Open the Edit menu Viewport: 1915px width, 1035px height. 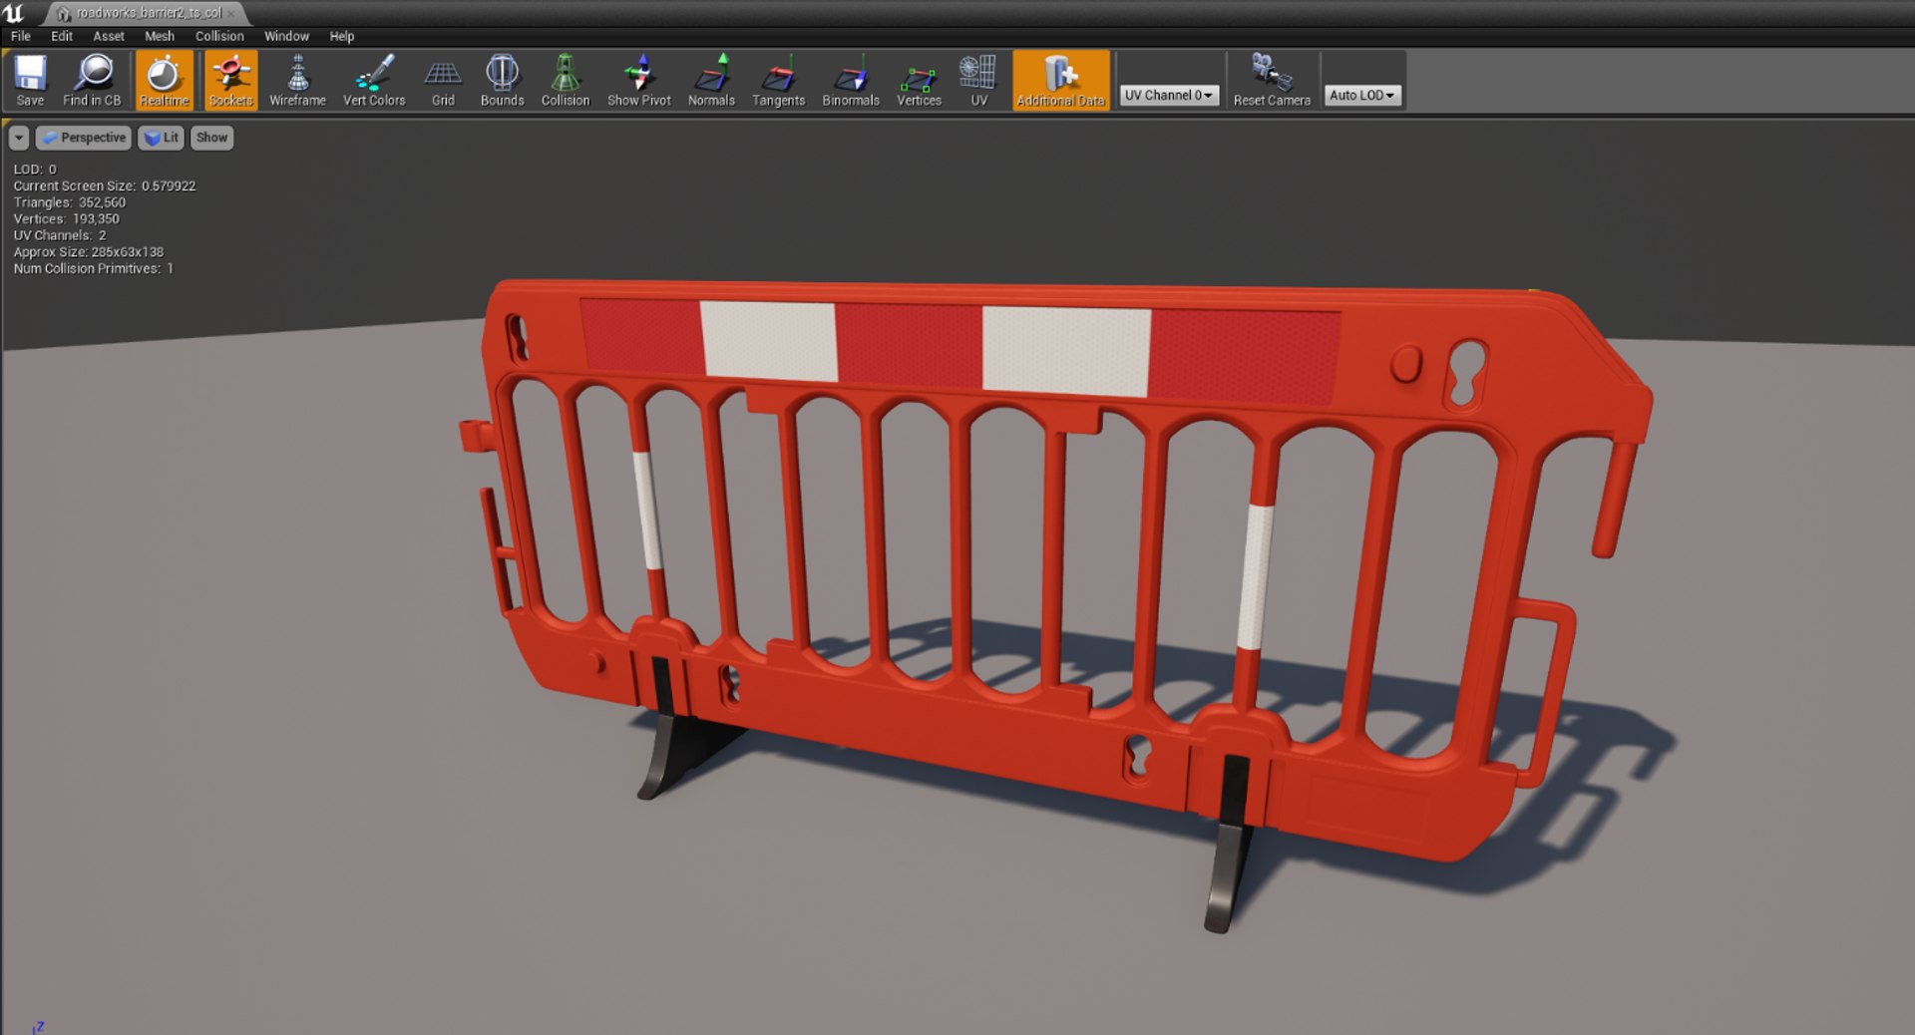pyautogui.click(x=62, y=36)
